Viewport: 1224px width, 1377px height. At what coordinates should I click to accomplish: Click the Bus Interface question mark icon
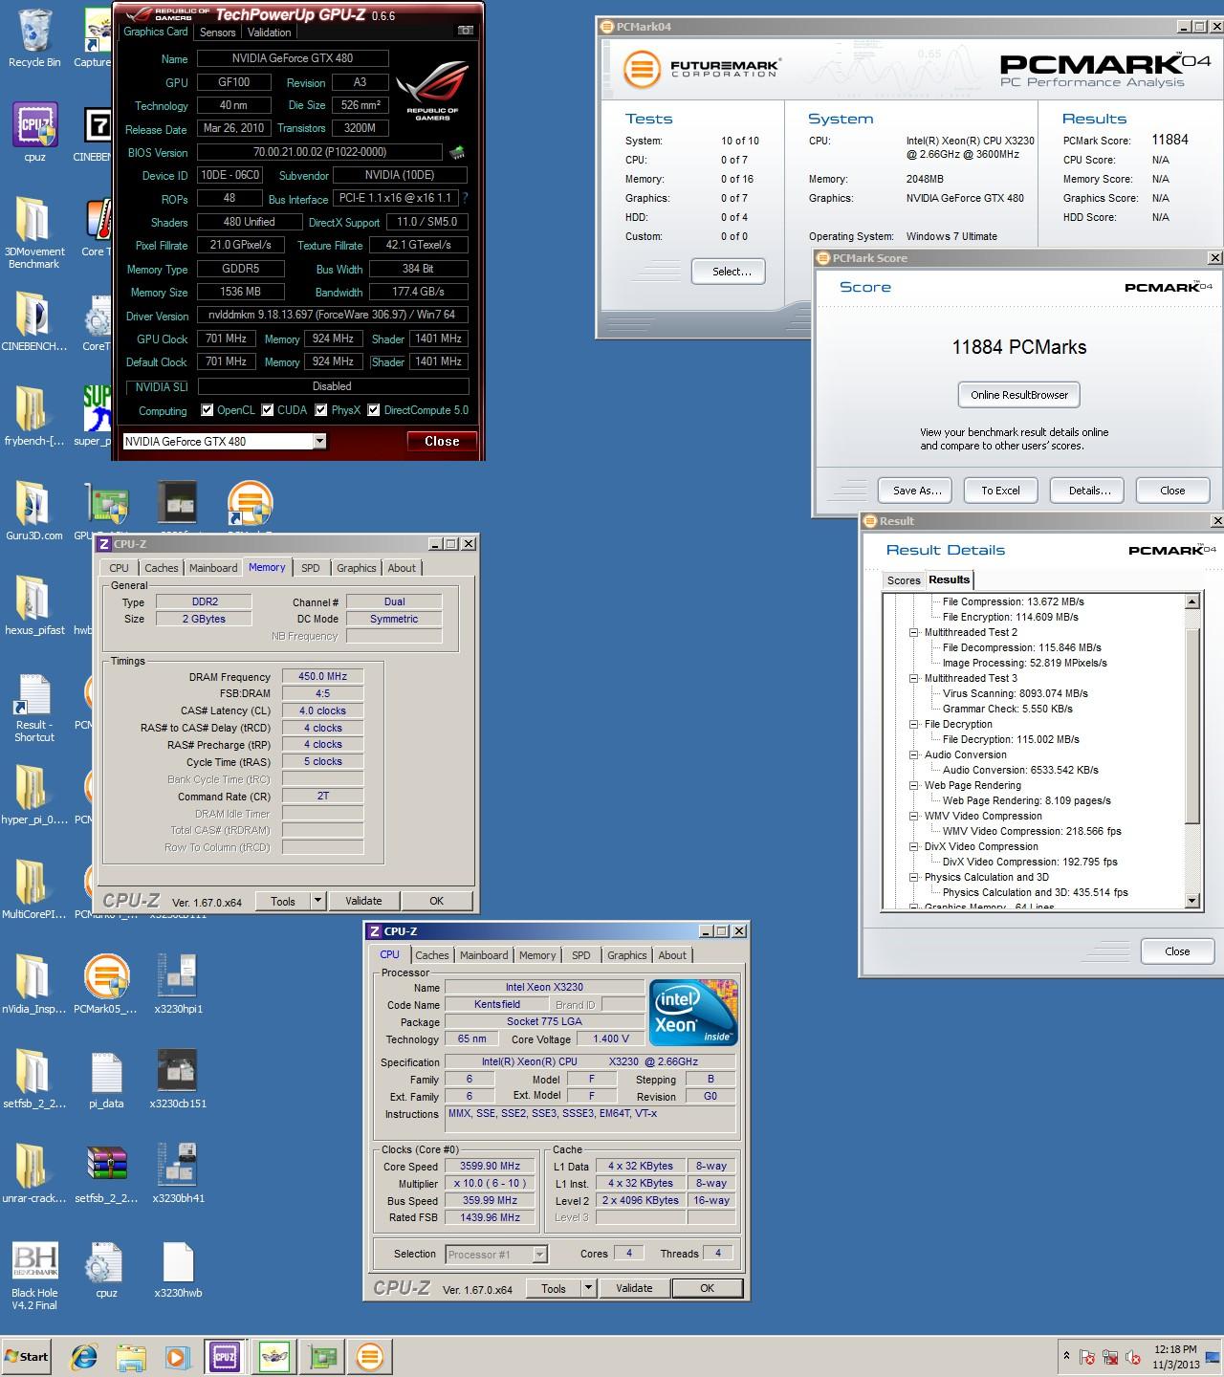click(x=466, y=198)
